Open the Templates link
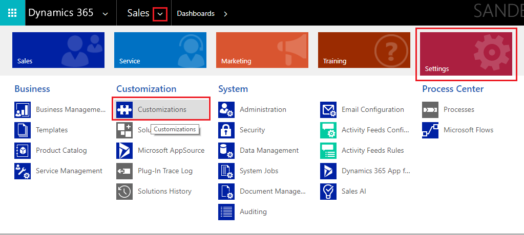 (x=52, y=130)
